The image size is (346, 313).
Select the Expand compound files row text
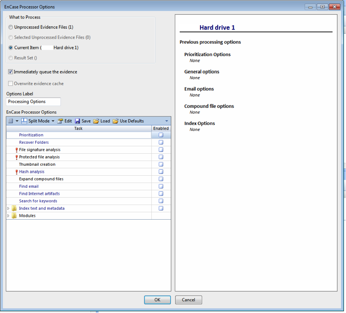41,179
